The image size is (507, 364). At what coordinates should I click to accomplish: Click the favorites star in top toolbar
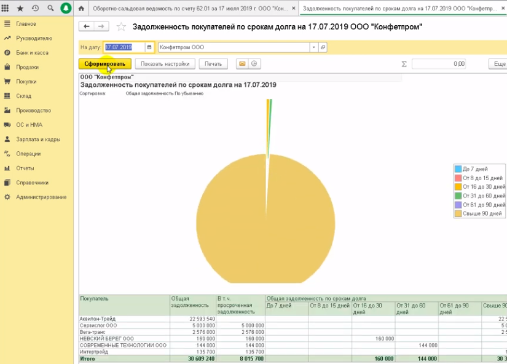coord(20,9)
